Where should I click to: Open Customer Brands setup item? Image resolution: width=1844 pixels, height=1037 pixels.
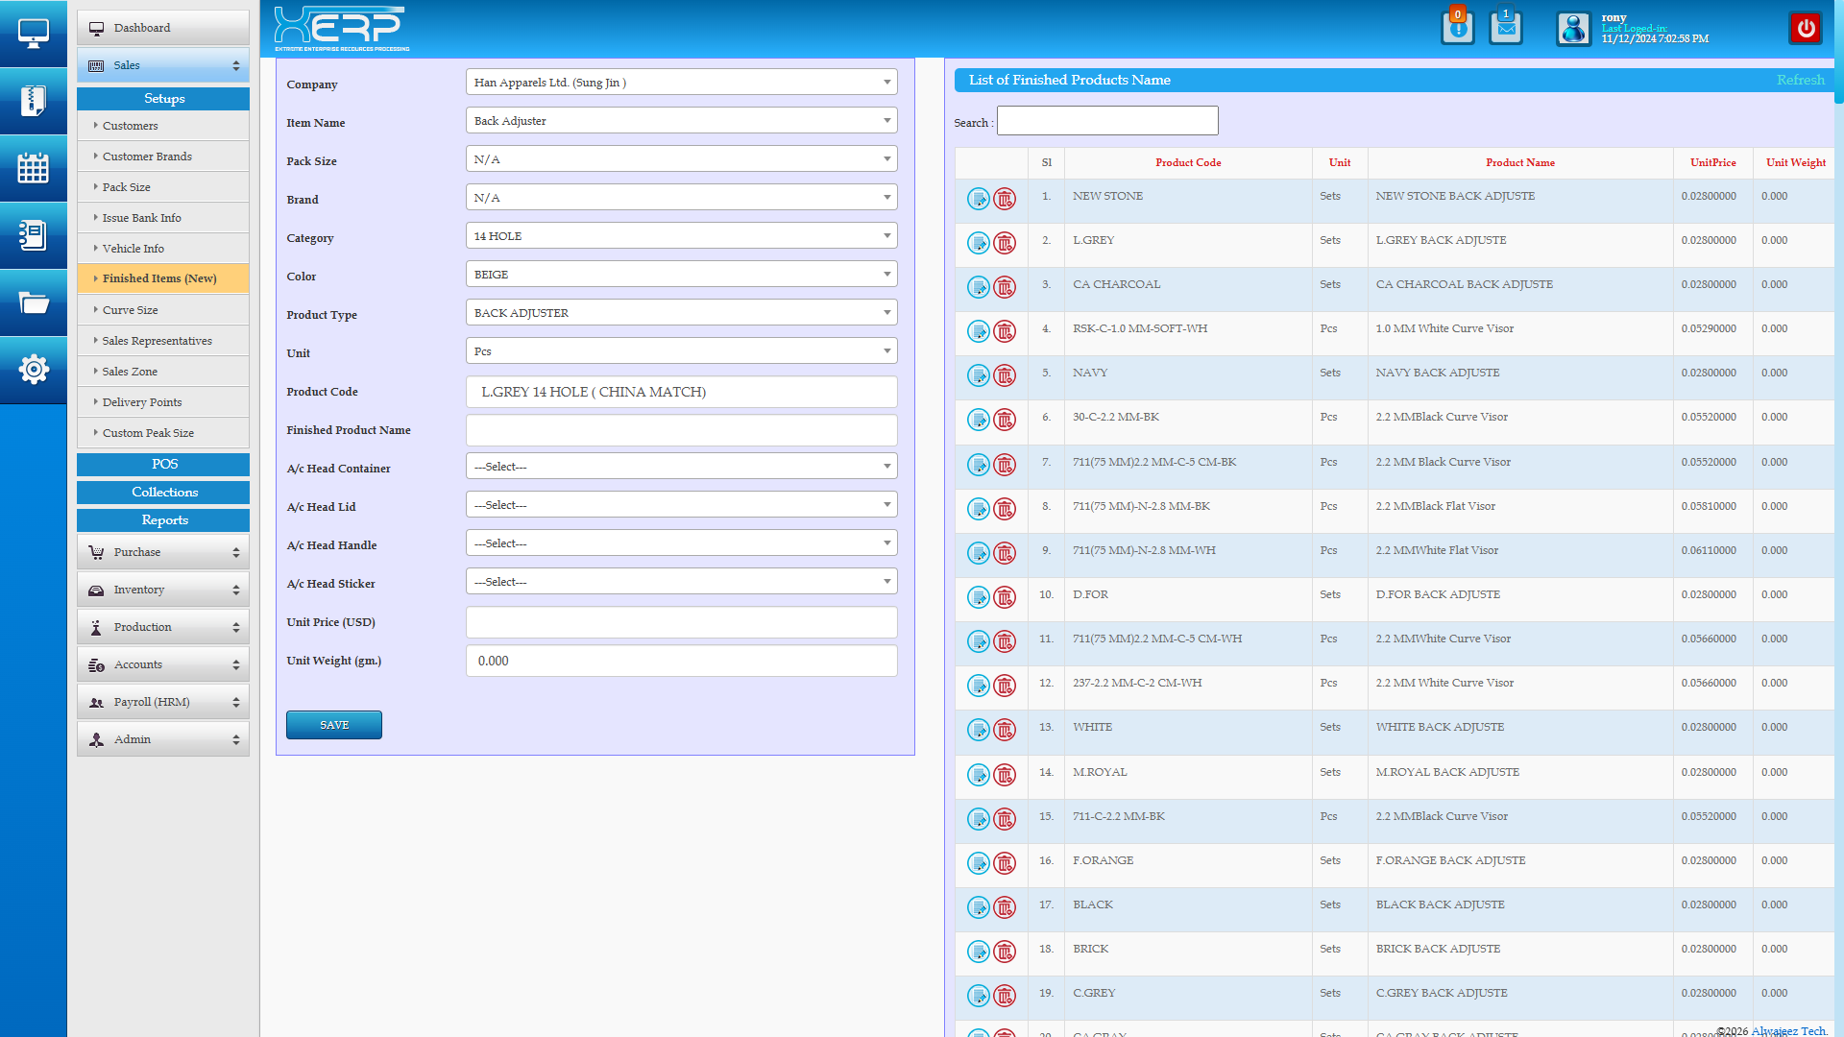pos(147,157)
